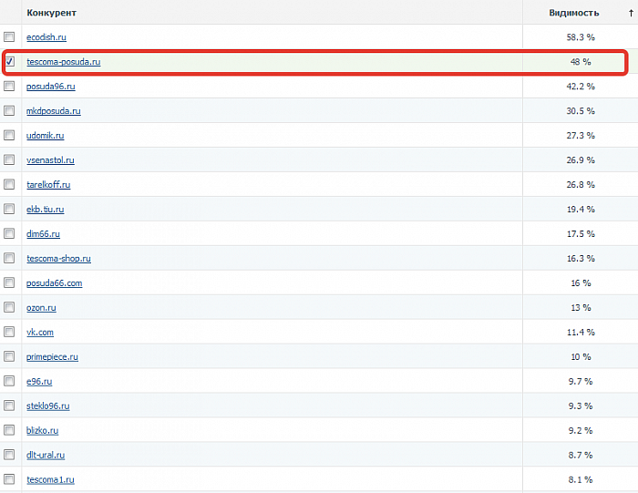The image size is (638, 493).
Task: Open the tescoma1.ru link
Action: click(x=50, y=479)
